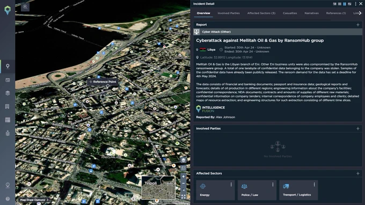
Task: Select the vertical split layout icon
Action: (x=345, y=4)
